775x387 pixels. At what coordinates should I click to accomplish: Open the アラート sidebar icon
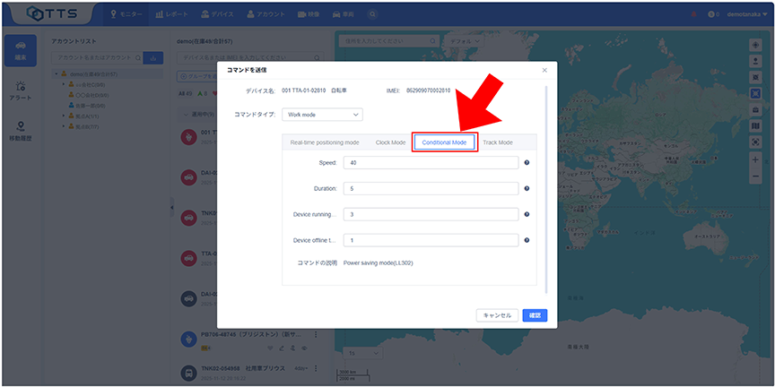point(21,91)
